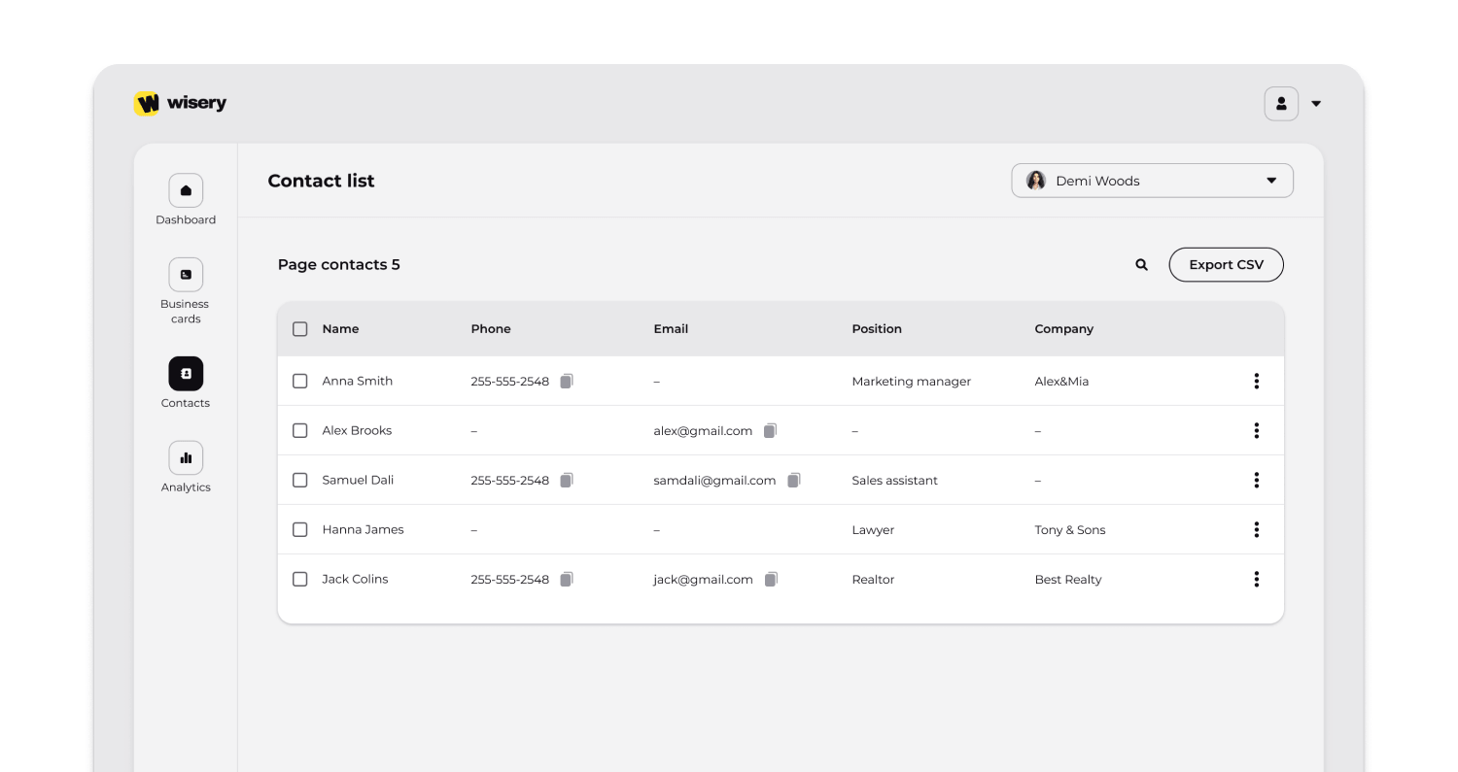Copy the samdali@gmail.com email address
The height and width of the screenshot is (772, 1458).
pyautogui.click(x=794, y=480)
